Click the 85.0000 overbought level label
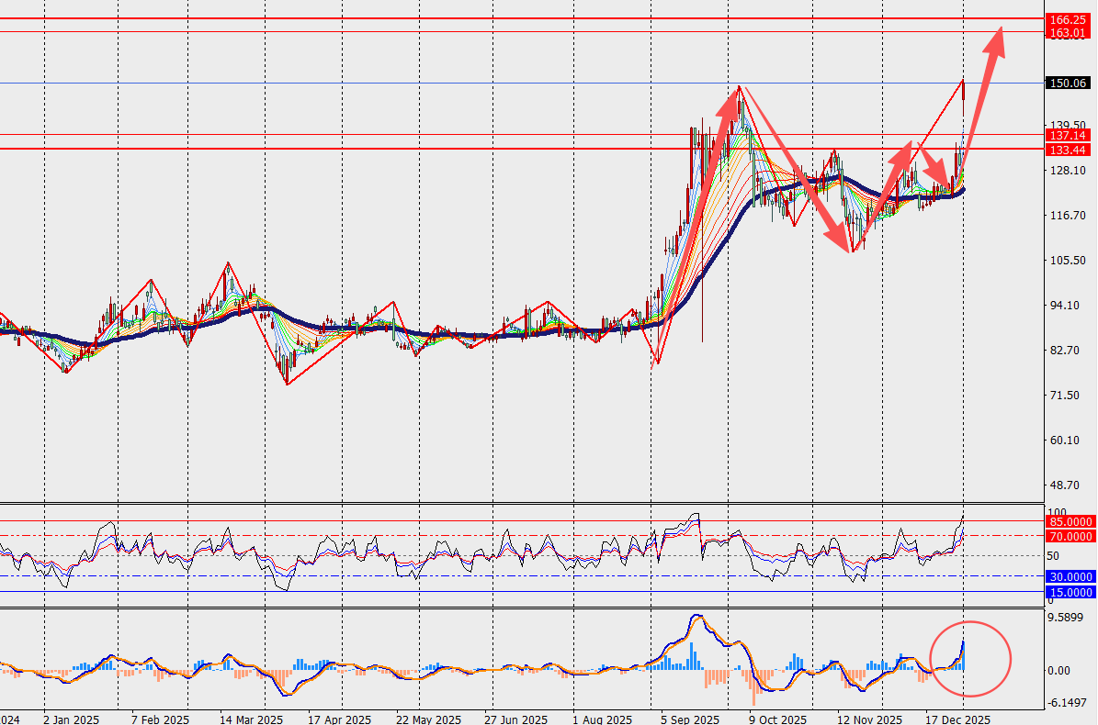Image resolution: width=1098 pixels, height=725 pixels. pyautogui.click(x=1070, y=522)
